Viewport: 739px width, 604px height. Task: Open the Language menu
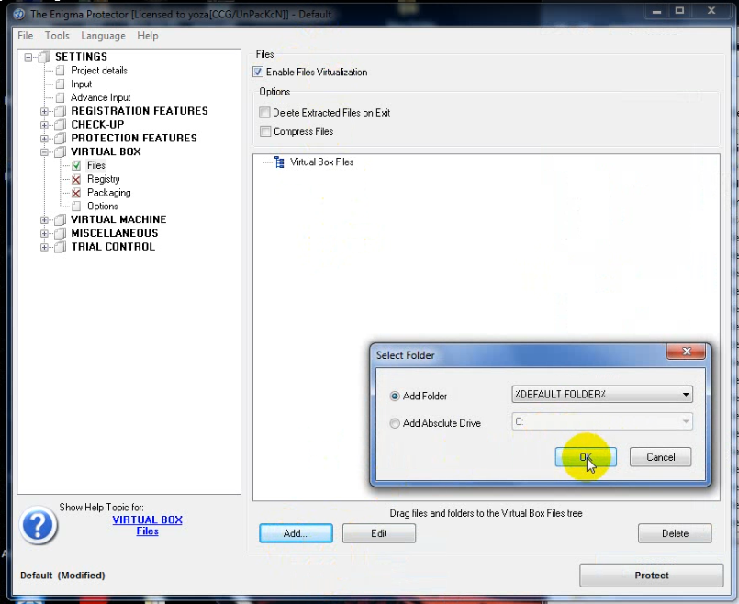tap(103, 36)
